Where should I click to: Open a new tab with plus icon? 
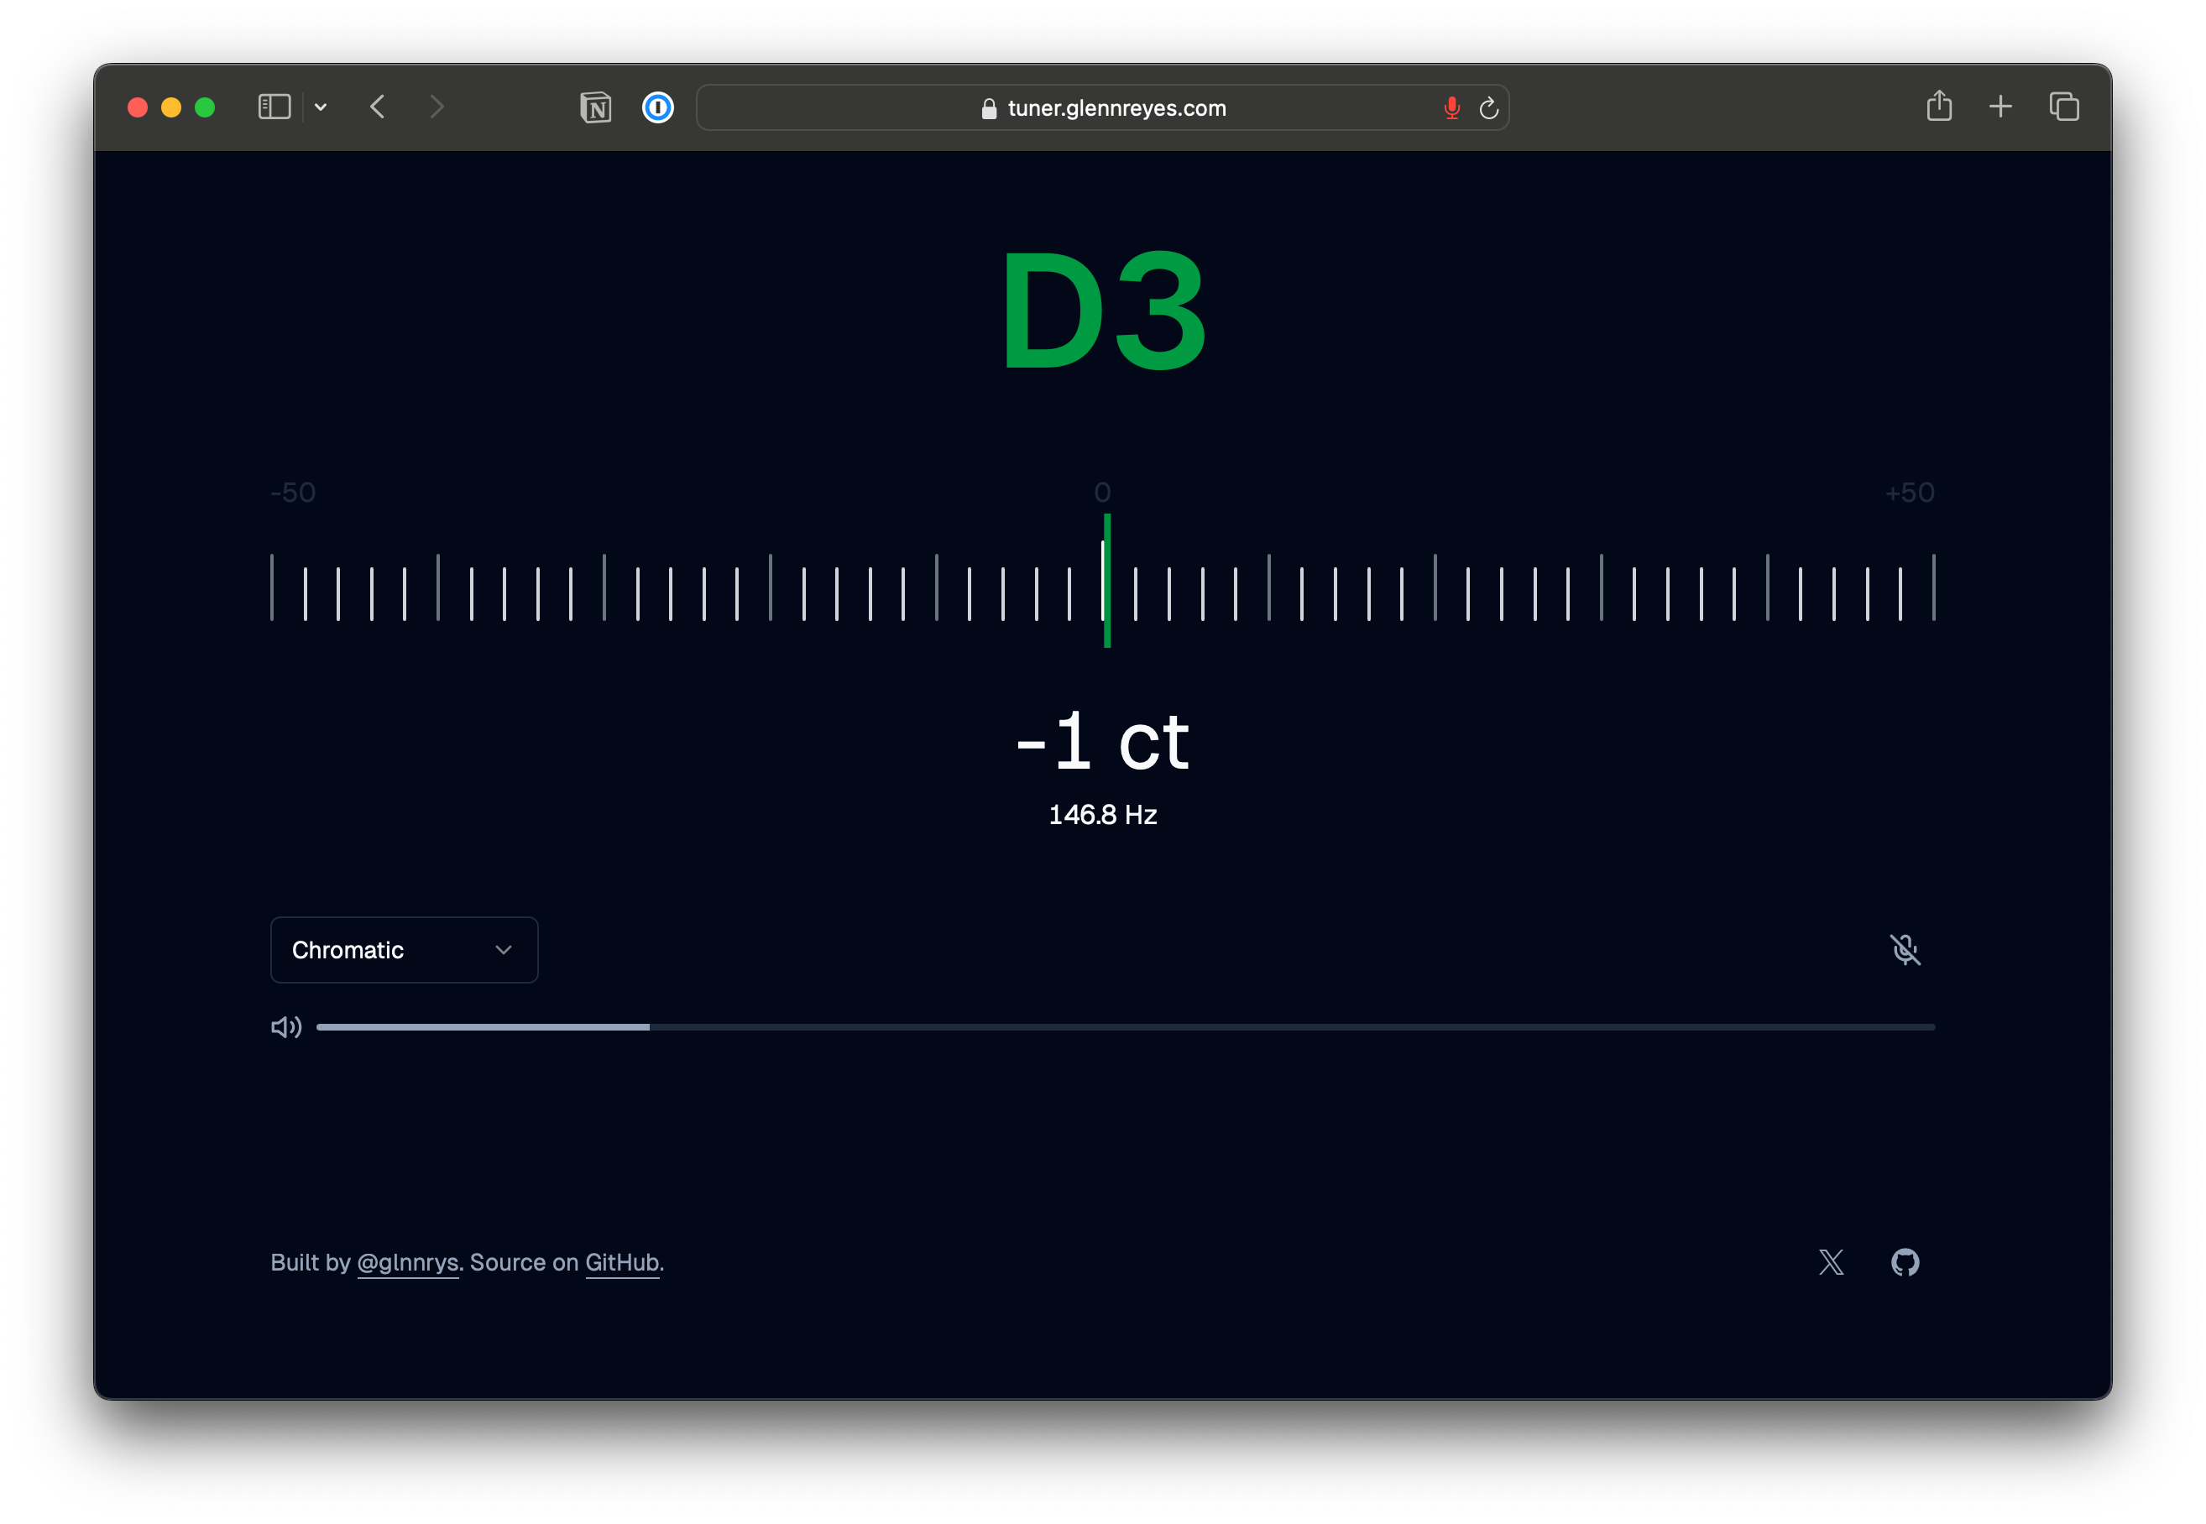point(2000,106)
